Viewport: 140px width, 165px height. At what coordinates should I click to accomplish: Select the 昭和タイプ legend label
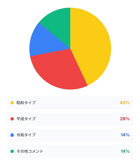[26, 103]
